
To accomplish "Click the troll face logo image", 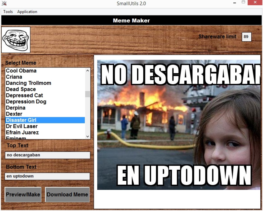I will [x=16, y=40].
